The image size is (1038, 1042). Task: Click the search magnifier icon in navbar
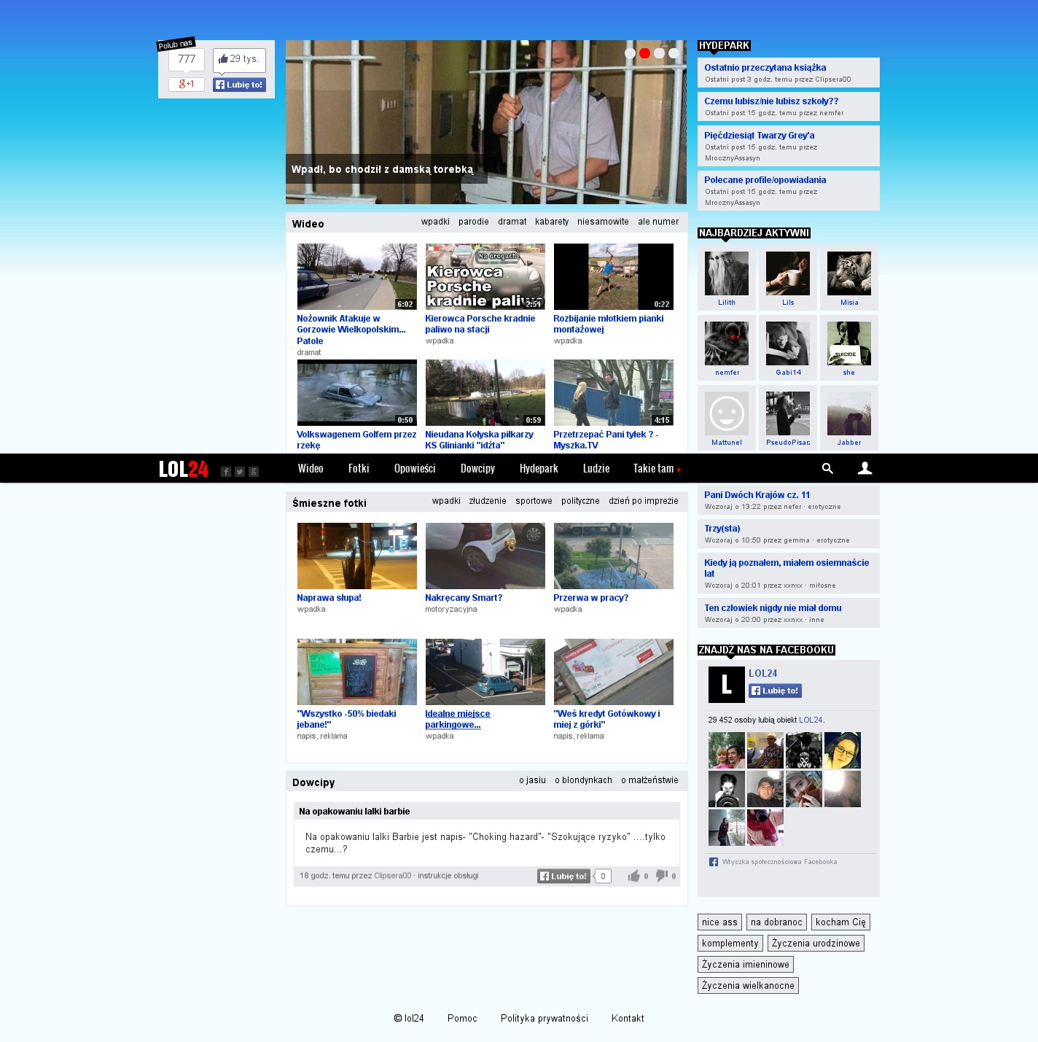827,468
